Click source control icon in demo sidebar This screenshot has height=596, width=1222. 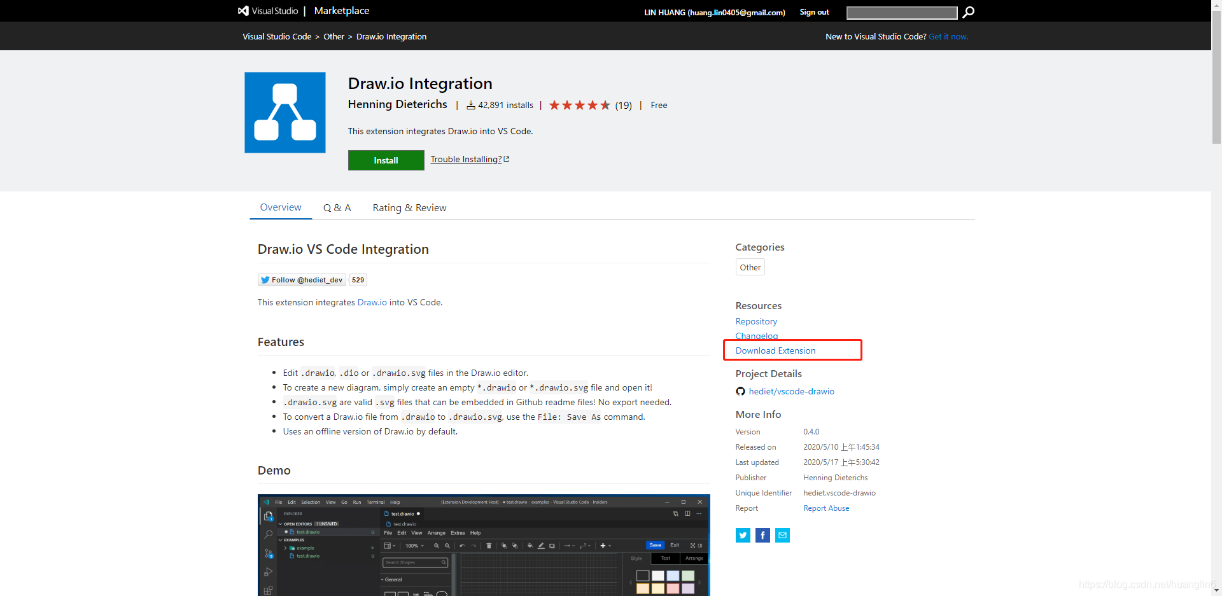pyautogui.click(x=269, y=553)
